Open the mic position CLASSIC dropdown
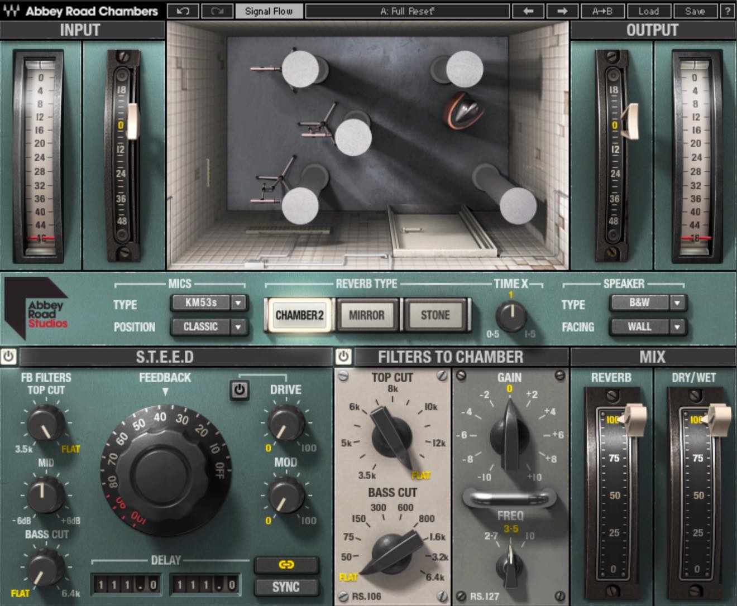This screenshot has height=606, width=737. [208, 326]
